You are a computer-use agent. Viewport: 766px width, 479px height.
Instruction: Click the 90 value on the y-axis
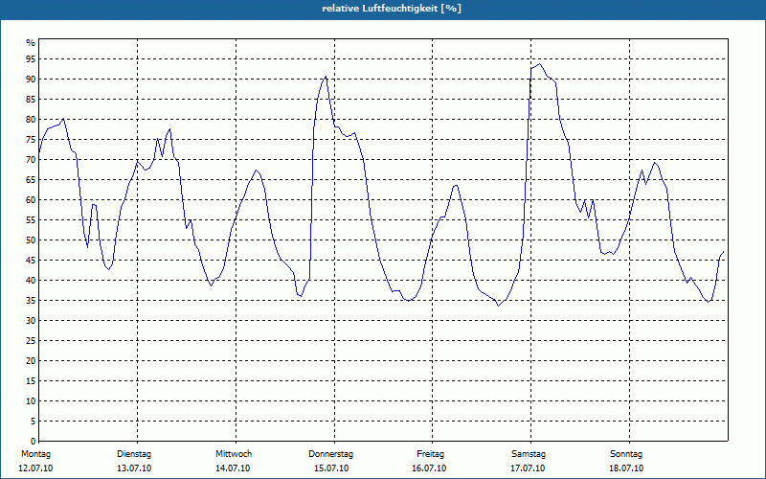(31, 80)
